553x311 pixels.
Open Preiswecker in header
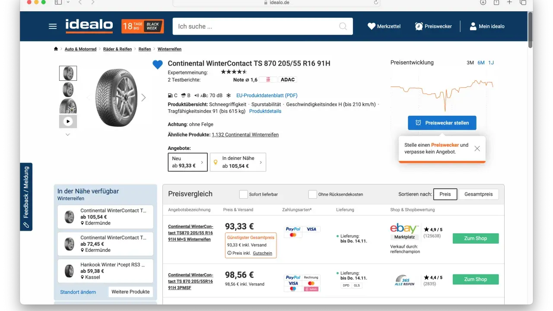(x=433, y=26)
